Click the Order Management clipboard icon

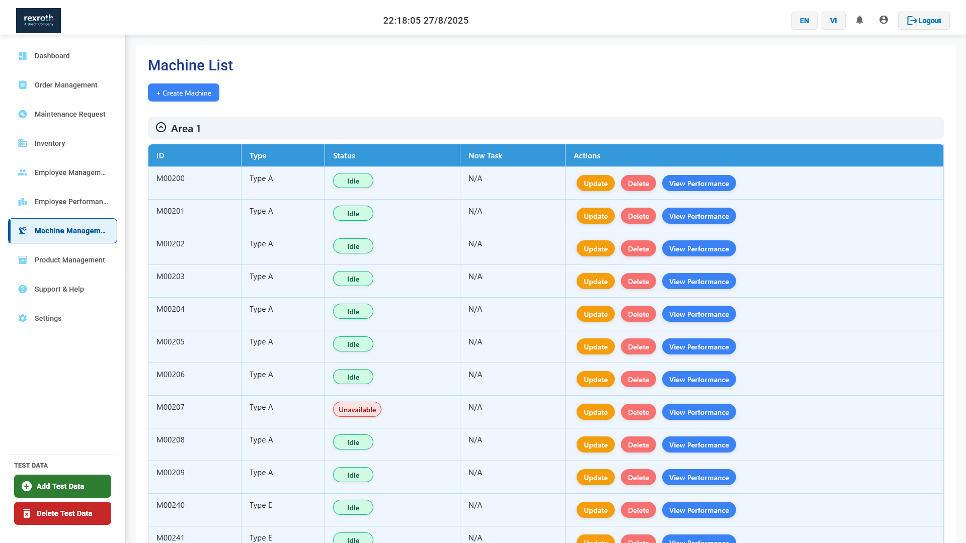tap(23, 85)
